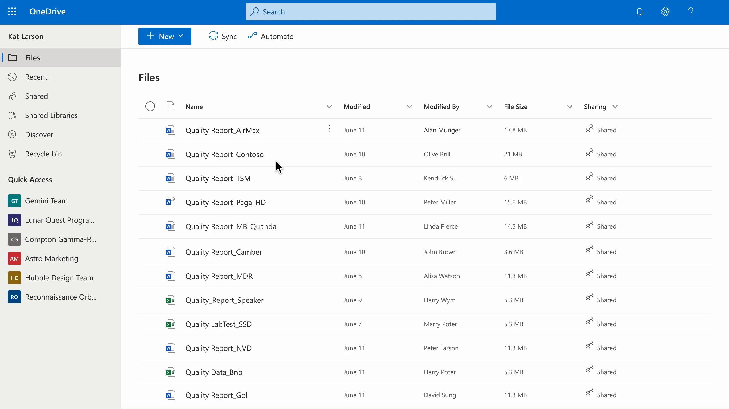Open the settings gear icon
This screenshot has width=729, height=409.
click(665, 11)
